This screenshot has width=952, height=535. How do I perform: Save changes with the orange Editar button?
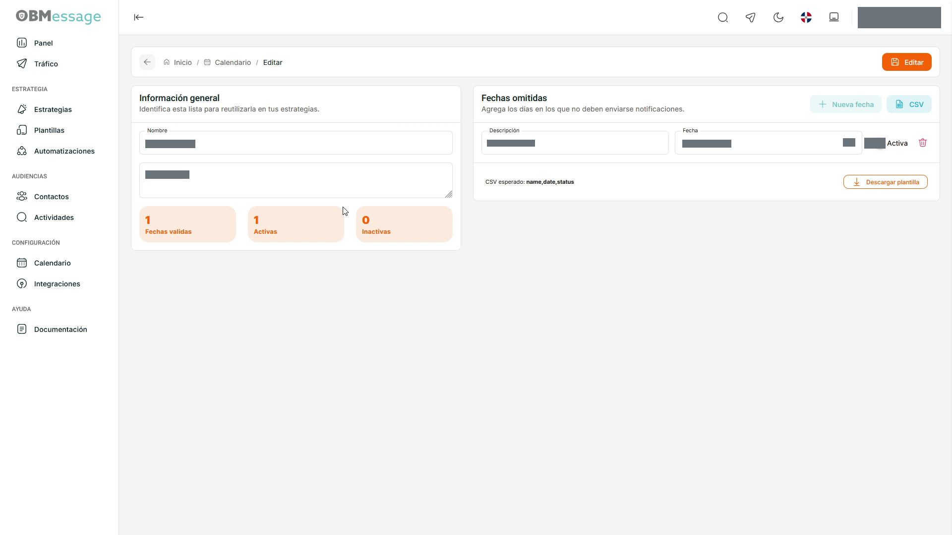pyautogui.click(x=907, y=62)
